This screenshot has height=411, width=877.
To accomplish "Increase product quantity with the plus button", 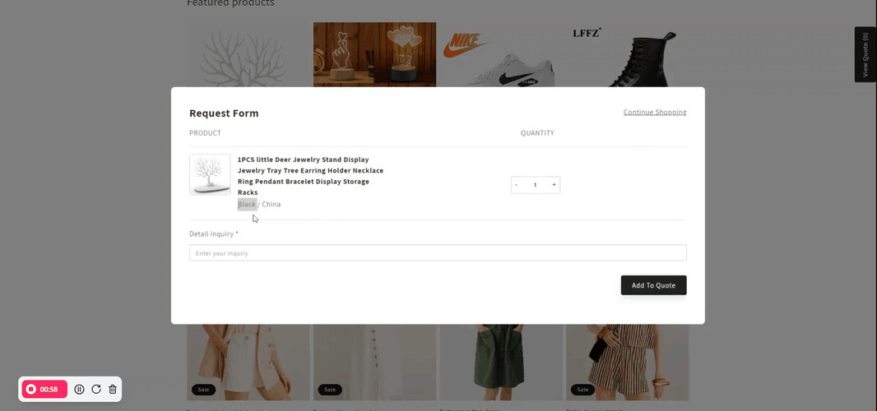I will click(x=554, y=185).
